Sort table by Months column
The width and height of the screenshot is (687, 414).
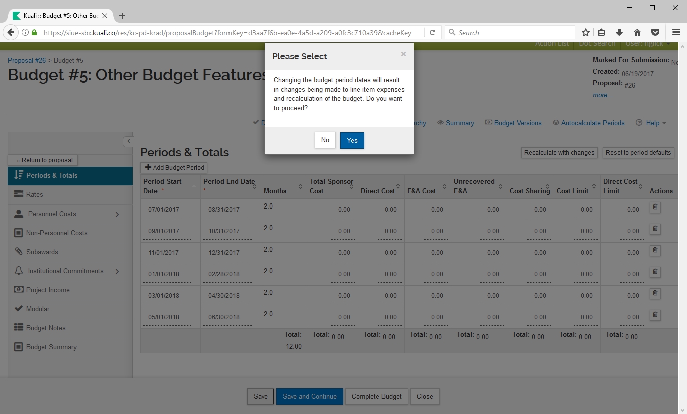pos(300,186)
